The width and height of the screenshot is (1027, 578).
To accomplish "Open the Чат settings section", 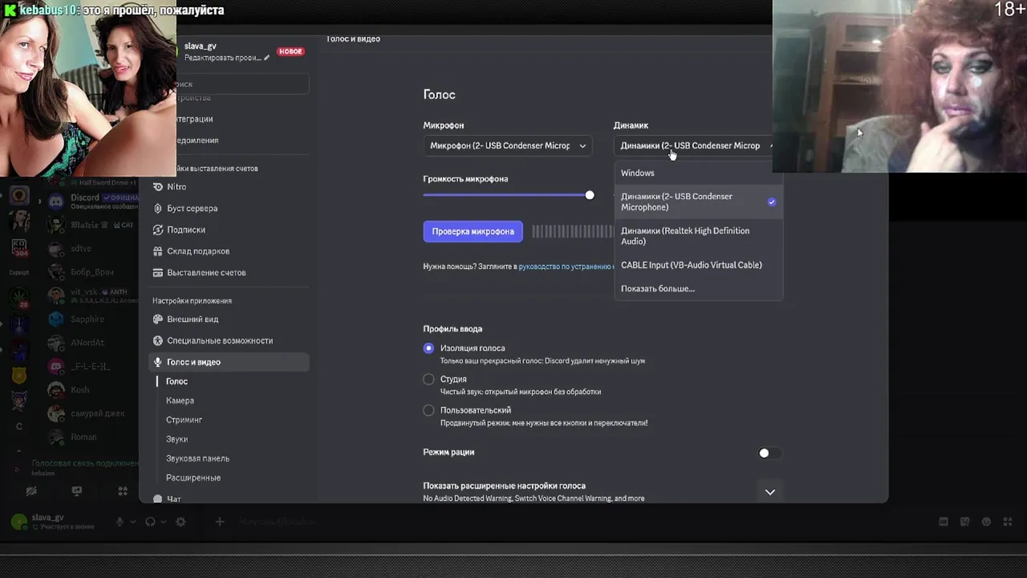I will pos(229,499).
